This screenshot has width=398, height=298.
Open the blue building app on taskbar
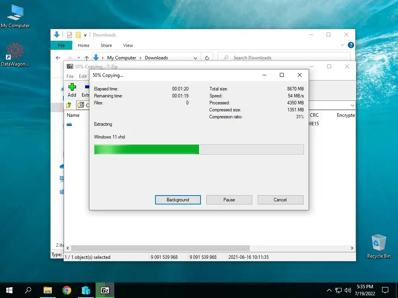86,290
